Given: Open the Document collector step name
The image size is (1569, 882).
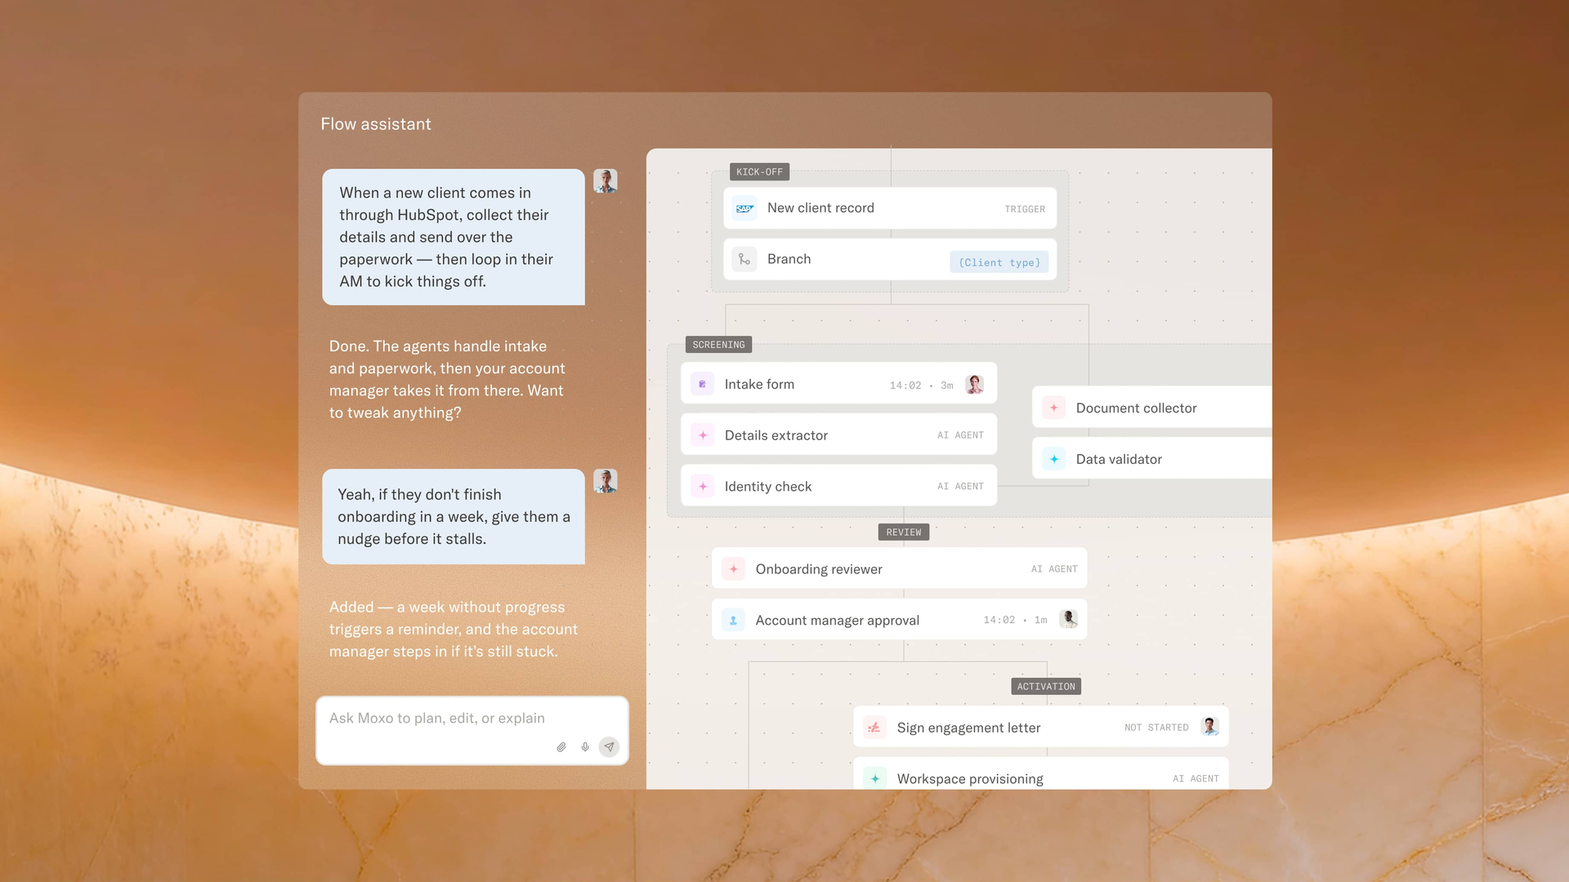Looking at the screenshot, I should click(x=1136, y=408).
